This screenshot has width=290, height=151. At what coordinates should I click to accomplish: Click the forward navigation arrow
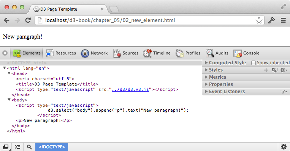point(17,20)
